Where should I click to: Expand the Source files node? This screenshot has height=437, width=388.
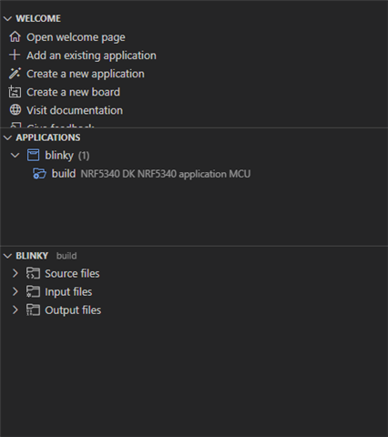pos(15,273)
